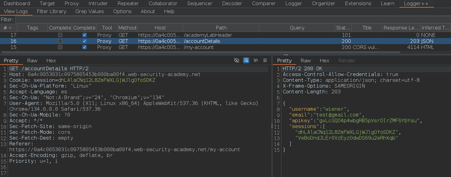Select log row with path /academyLabHeader

pos(225,35)
